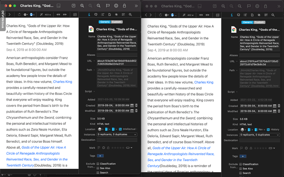Click the Name field in left inspector
This screenshot has width=284, height=177.
pos(117,43)
